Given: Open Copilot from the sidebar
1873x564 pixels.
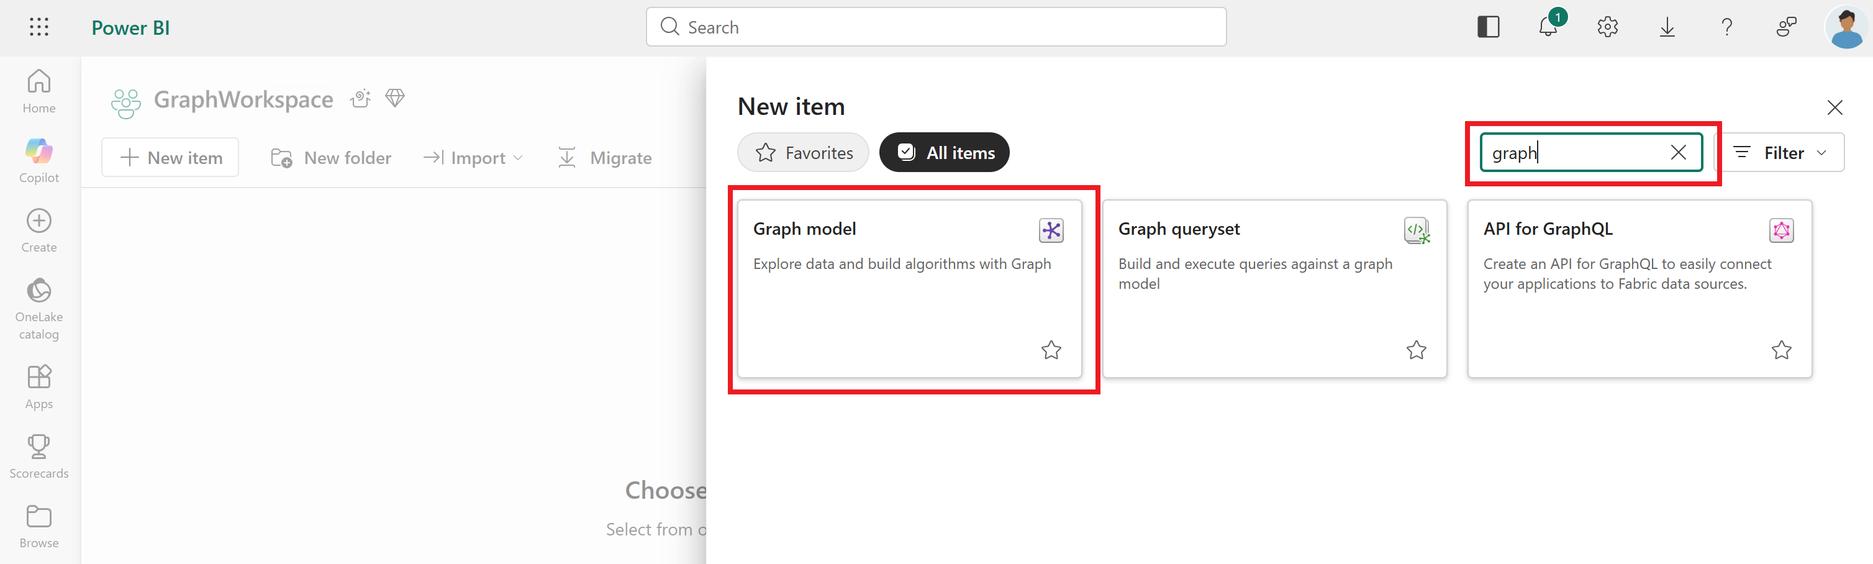Looking at the screenshot, I should tap(39, 161).
